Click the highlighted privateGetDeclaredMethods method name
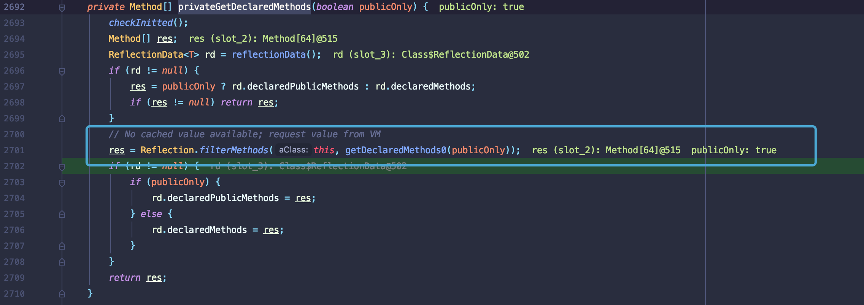This screenshot has height=305, width=864. (244, 7)
